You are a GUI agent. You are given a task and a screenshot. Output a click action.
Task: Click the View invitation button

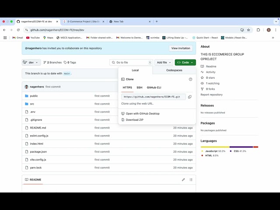point(181,48)
